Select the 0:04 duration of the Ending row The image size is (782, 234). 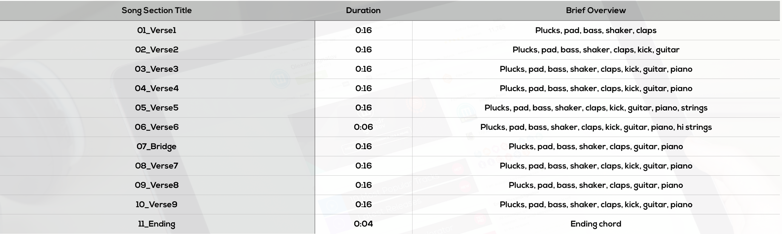363,224
